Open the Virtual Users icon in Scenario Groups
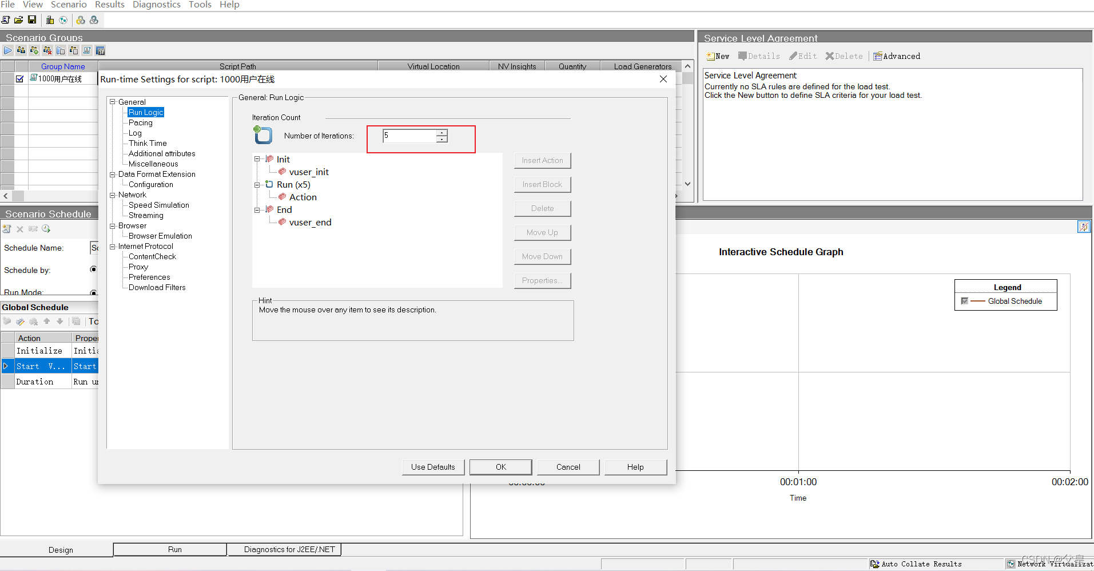 (21, 50)
